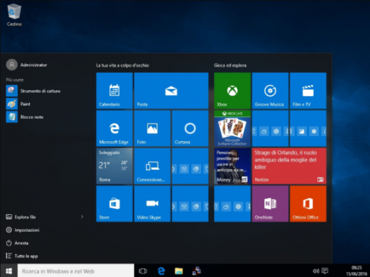The width and height of the screenshot is (370, 277).
Task: Open Impostazioni settings
Action: [22, 230]
